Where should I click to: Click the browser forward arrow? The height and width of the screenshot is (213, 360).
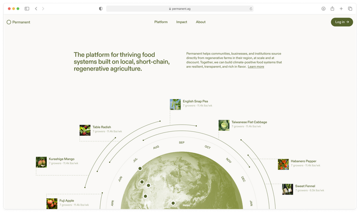click(43, 9)
